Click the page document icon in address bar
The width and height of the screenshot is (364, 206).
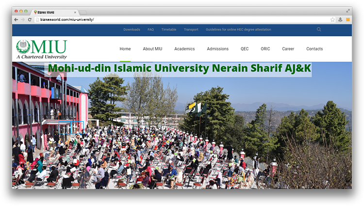[x=37, y=20]
